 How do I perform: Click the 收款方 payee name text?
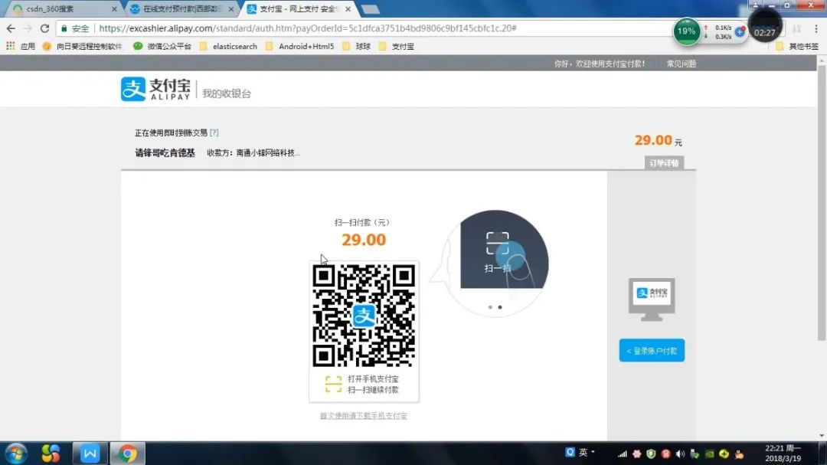[253, 152]
